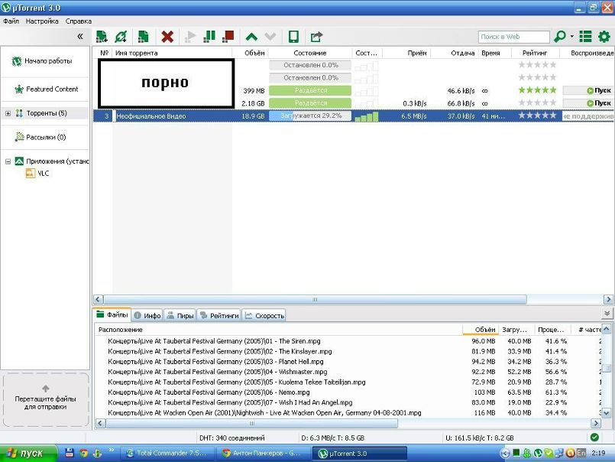The width and height of the screenshot is (615, 462).
Task: Collapse the sidebar with the double-chevron button
Action: point(80,36)
